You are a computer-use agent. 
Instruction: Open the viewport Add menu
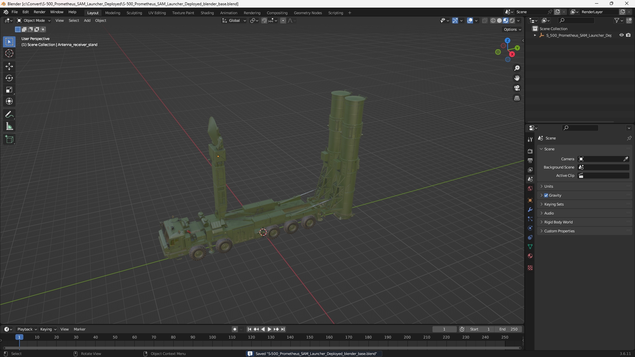point(87,20)
